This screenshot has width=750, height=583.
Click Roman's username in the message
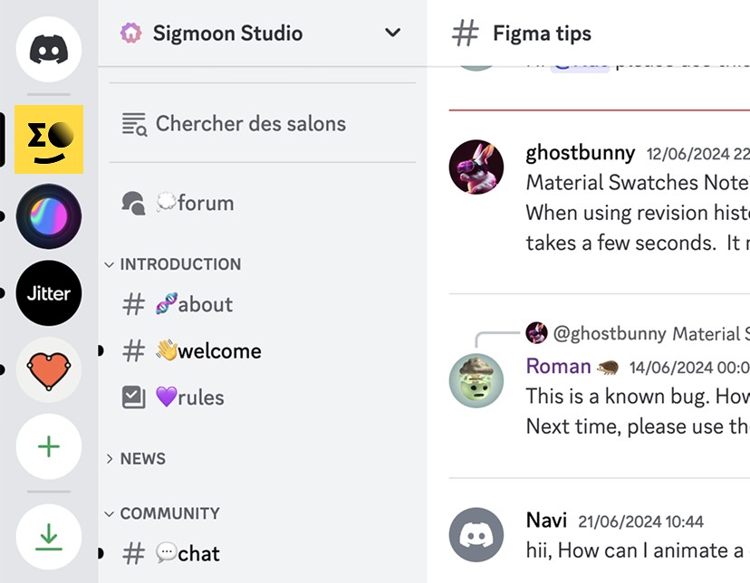point(558,367)
